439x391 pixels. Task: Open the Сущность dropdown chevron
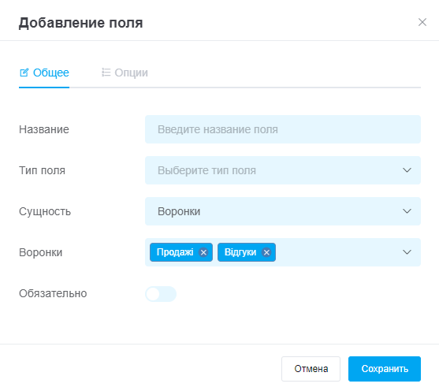(x=407, y=211)
